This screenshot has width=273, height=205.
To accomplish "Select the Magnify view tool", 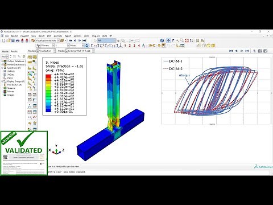I will tap(177, 40).
